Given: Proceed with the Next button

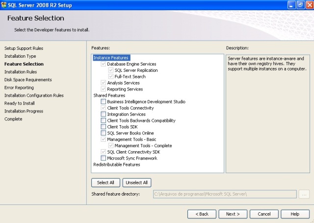Looking at the screenshot, I should click(x=233, y=214).
